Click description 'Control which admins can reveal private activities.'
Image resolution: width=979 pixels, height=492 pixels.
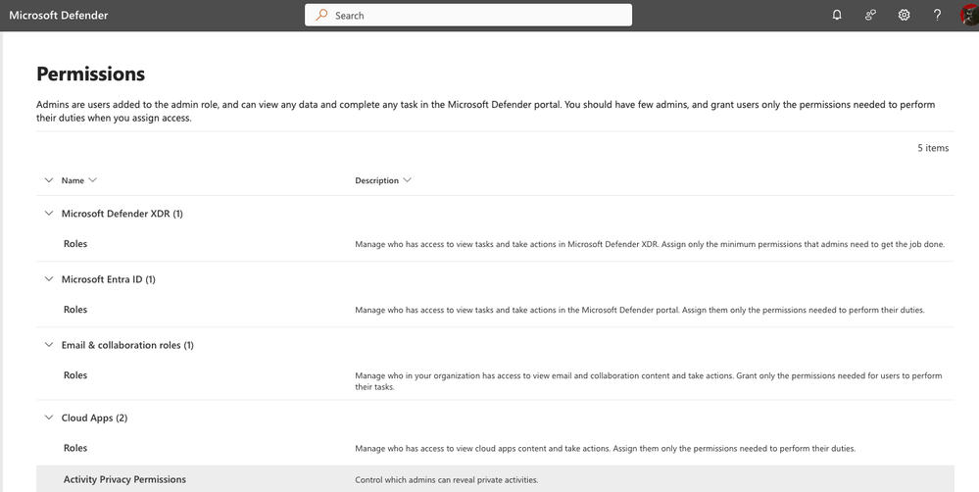point(447,480)
